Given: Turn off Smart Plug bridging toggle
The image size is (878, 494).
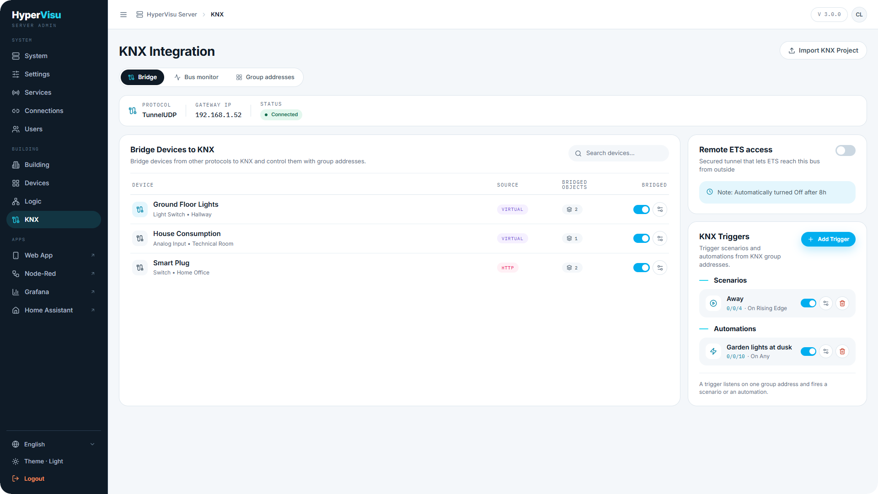Looking at the screenshot, I should (x=641, y=268).
